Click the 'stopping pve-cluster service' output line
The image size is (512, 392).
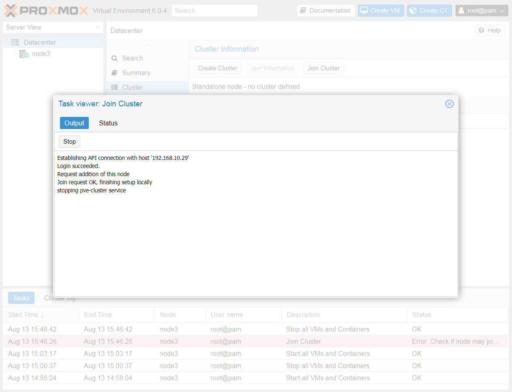point(92,190)
